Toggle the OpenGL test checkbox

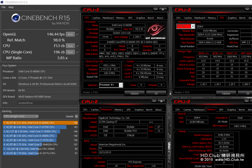pos(78,34)
